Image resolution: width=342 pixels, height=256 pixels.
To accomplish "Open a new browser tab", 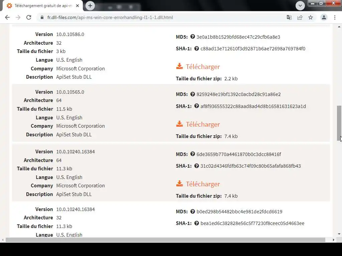I will pos(90,6).
